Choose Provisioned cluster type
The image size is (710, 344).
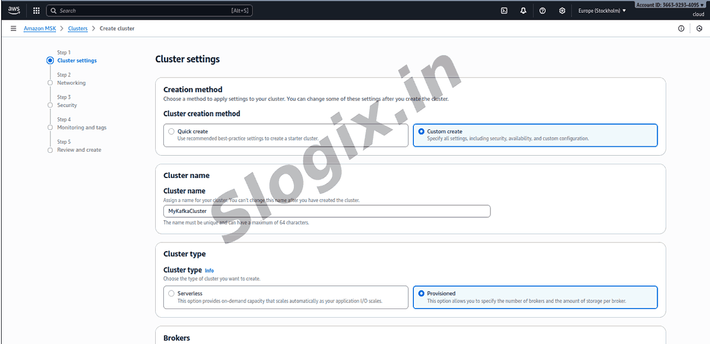click(421, 294)
